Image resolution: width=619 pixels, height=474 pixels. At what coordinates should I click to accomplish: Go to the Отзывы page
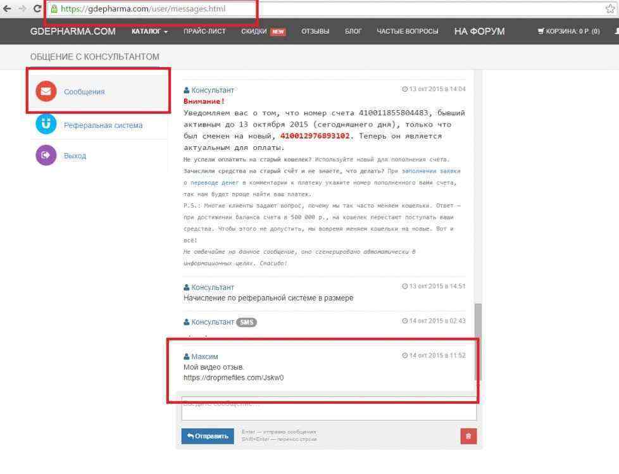pos(315,32)
